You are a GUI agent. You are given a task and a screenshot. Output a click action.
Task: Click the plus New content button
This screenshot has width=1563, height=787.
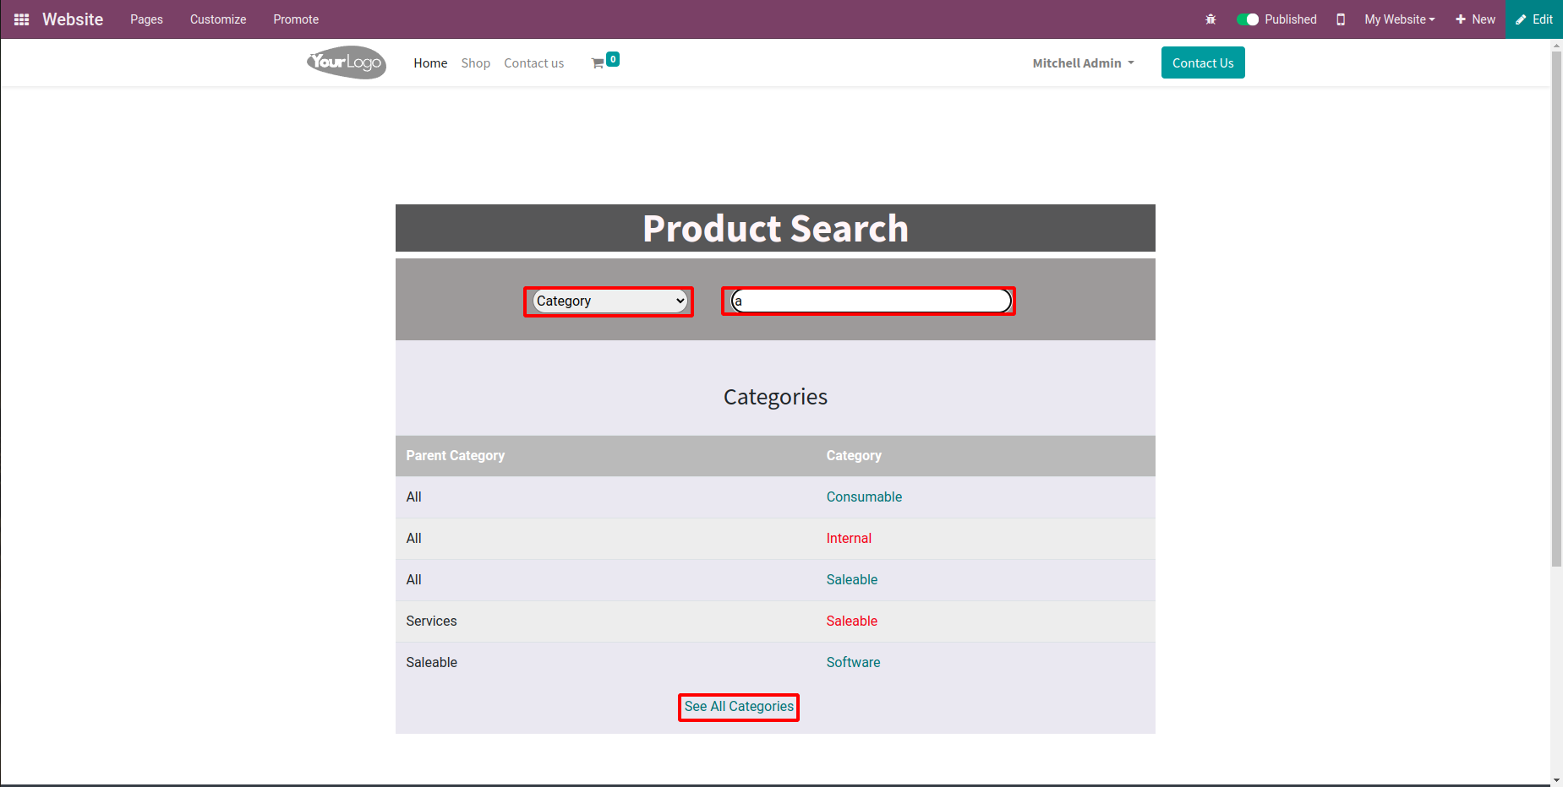(1475, 19)
